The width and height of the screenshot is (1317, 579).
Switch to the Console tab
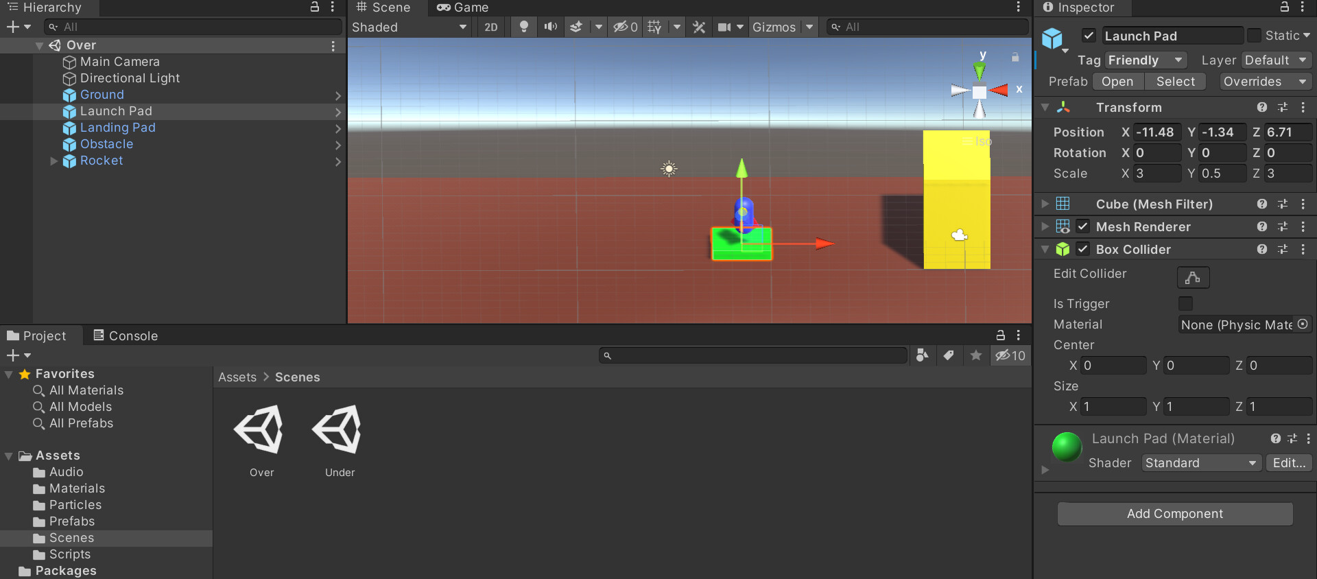tap(126, 335)
